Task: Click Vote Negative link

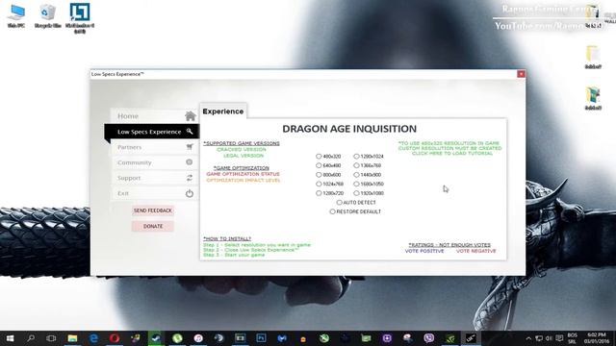Action: coord(475,251)
